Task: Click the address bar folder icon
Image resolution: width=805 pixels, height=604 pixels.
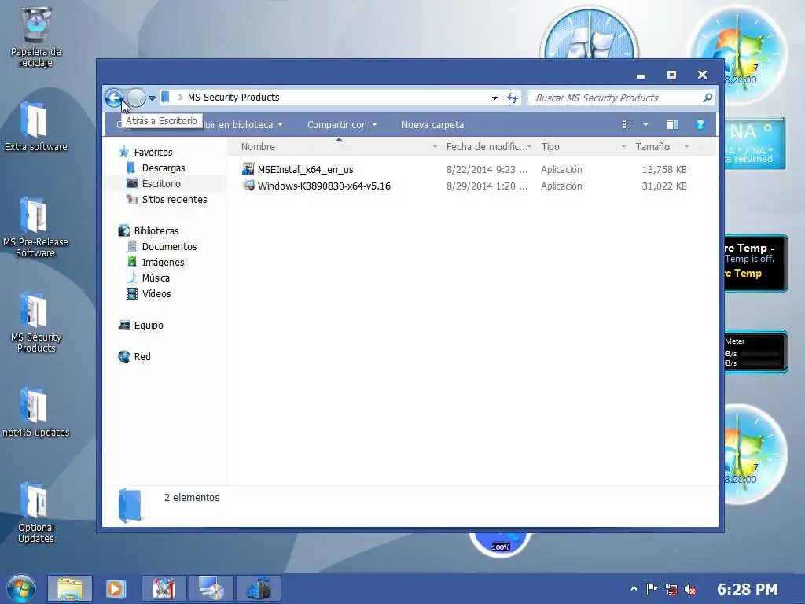Action: 165,97
